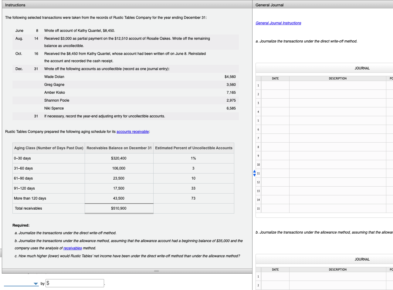Click the 'Aging Class' column header
393x290 pixels.
tap(49, 148)
